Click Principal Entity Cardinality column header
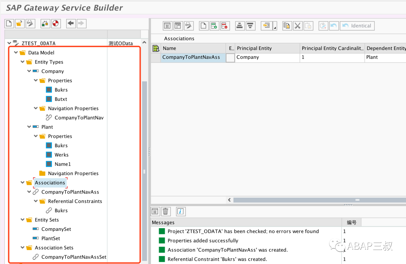The width and height of the screenshot is (406, 264). pos(332,48)
